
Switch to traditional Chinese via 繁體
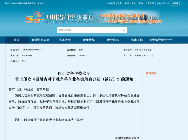pos(127,3)
